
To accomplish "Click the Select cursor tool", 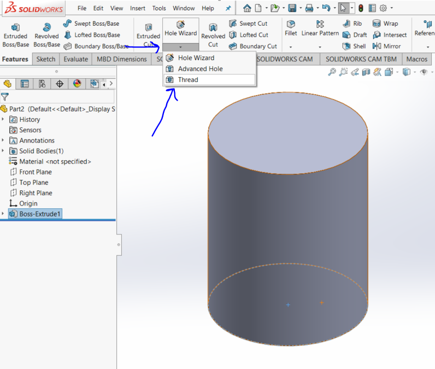I will [343, 8].
